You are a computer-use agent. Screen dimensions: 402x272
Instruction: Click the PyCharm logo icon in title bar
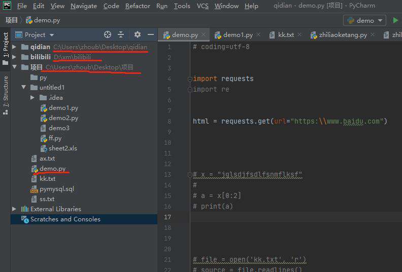[x=7, y=6]
